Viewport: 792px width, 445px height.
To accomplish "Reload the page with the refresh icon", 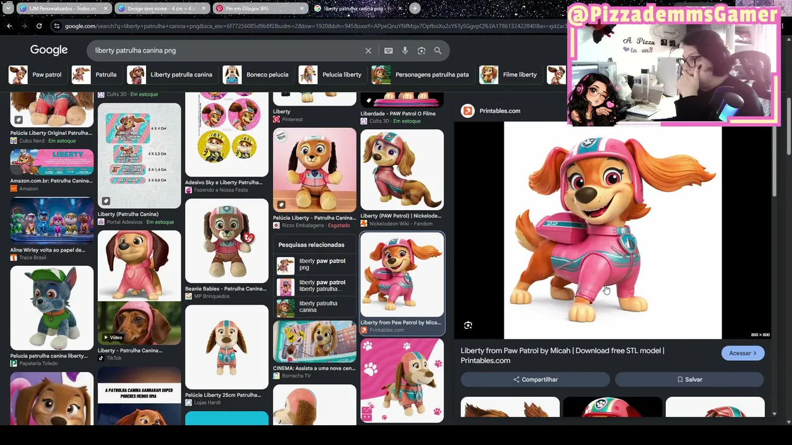I will [x=39, y=26].
